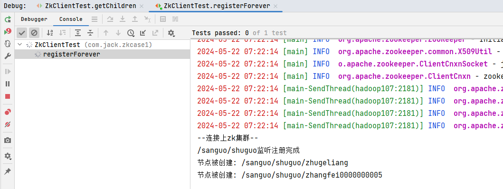The width and height of the screenshot is (503, 189).
Task: Click the ClientCnxnSocket log line
Action: (x=350, y=64)
